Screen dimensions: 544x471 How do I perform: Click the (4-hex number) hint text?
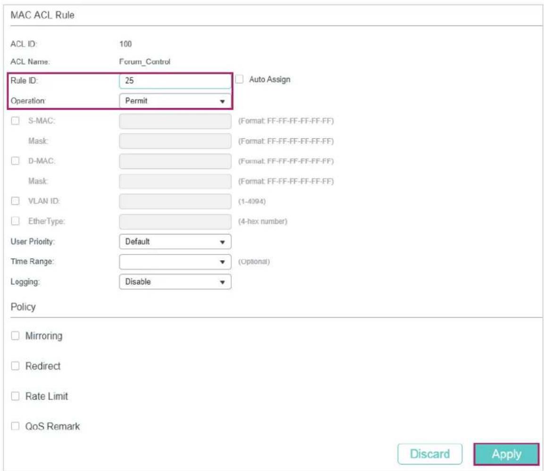[x=263, y=221]
